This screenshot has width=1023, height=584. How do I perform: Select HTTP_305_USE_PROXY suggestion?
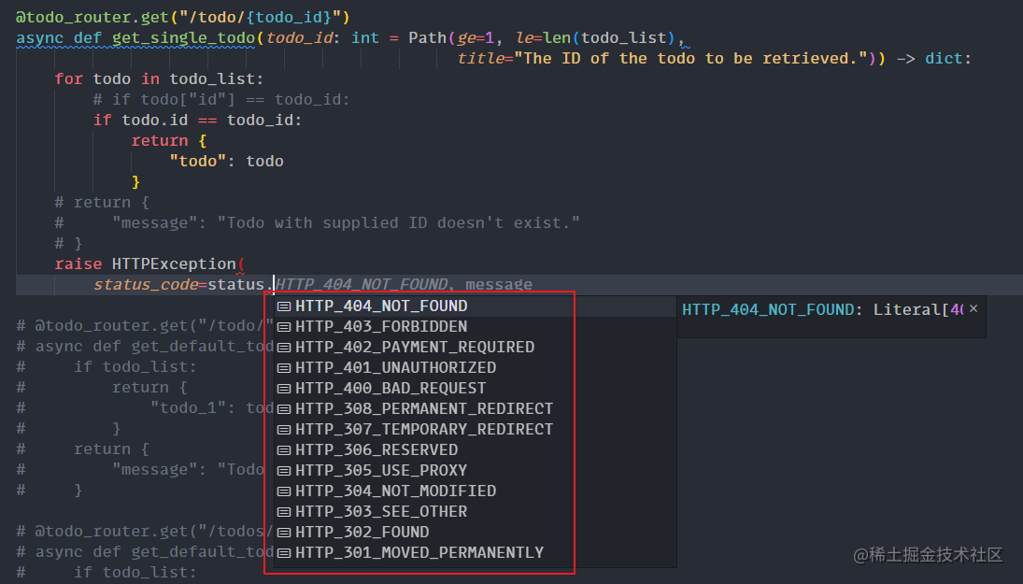coord(475,470)
